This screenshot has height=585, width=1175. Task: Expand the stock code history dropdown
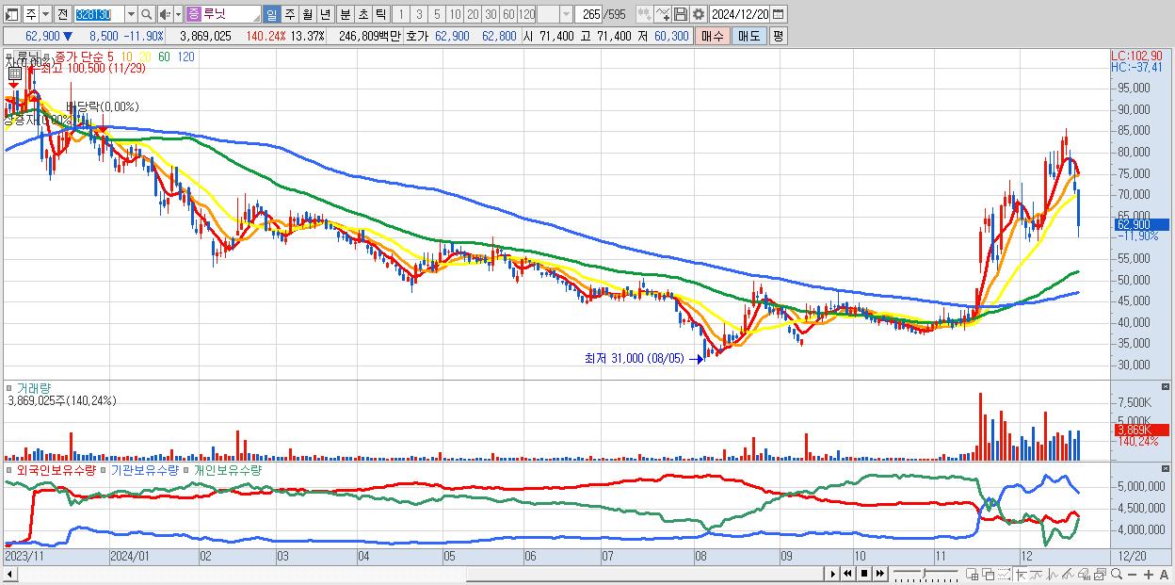coord(131,15)
